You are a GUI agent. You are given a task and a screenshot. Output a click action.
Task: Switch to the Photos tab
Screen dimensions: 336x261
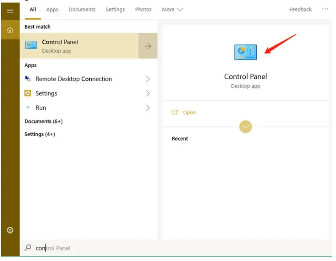pyautogui.click(x=143, y=9)
